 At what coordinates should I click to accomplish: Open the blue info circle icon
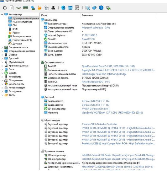pyautogui.click(x=101, y=8)
